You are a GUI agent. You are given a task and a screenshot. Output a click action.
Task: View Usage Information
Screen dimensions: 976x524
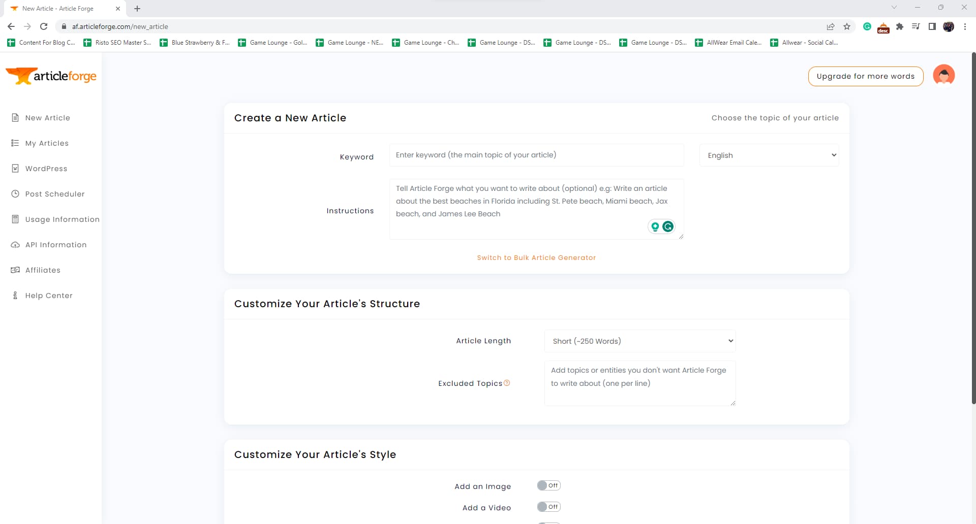(x=62, y=219)
